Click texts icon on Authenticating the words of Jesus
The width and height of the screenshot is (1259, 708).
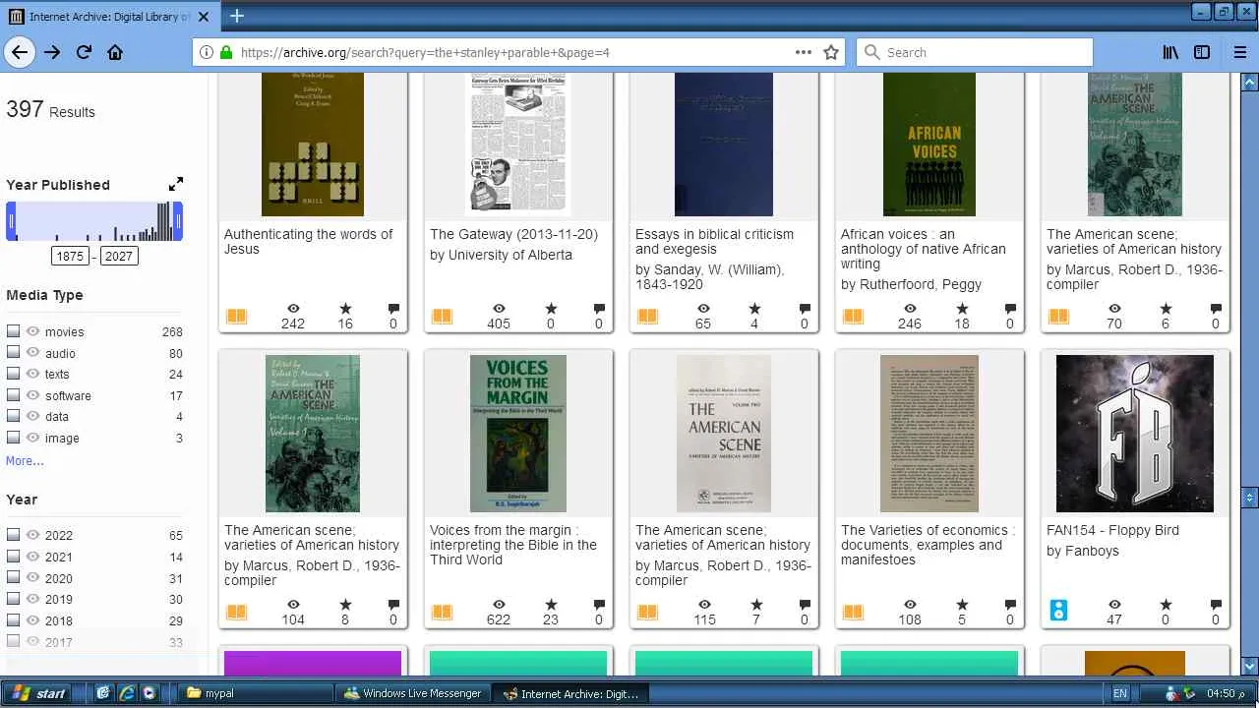(x=236, y=316)
